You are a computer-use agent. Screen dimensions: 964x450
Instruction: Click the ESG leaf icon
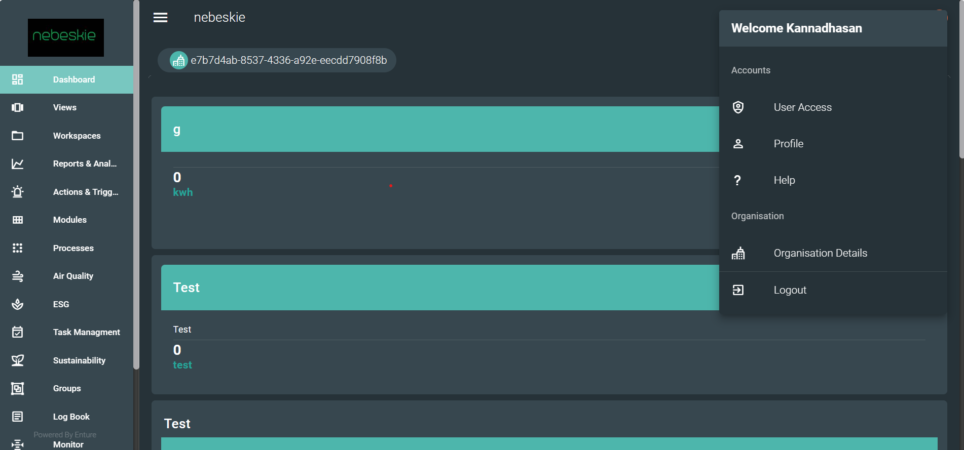pyautogui.click(x=18, y=304)
